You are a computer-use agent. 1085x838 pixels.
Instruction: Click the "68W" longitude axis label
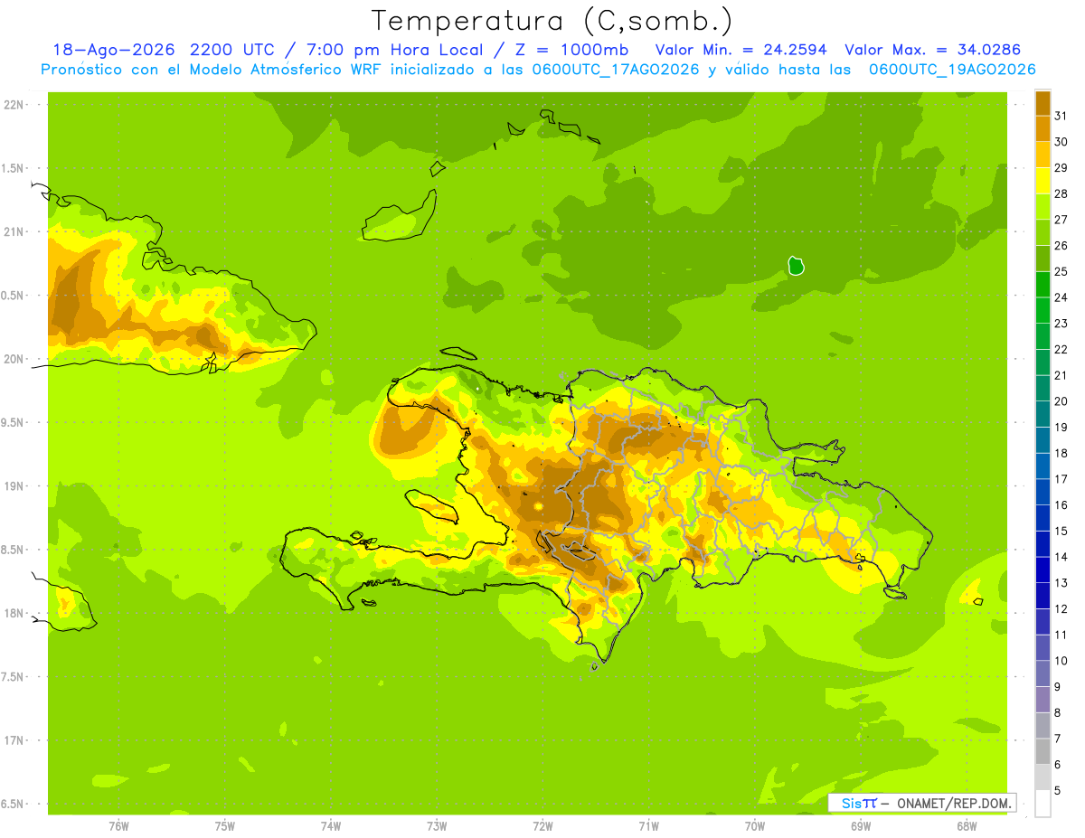click(x=967, y=826)
